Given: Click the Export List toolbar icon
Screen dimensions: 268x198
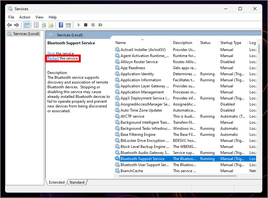Looking at the screenshot, I should click(51, 25).
